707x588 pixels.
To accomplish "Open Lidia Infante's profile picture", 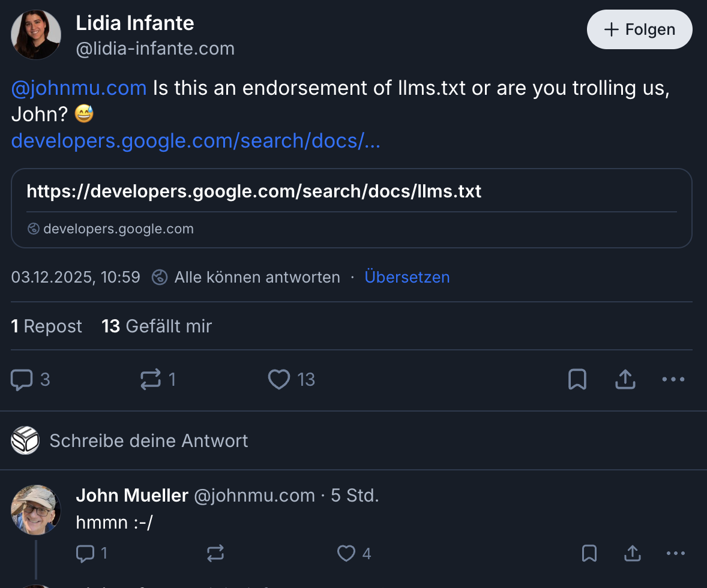I will coord(36,35).
